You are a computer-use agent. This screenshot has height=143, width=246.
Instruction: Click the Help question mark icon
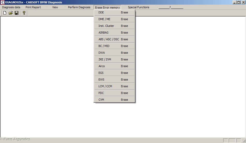click(24, 13)
